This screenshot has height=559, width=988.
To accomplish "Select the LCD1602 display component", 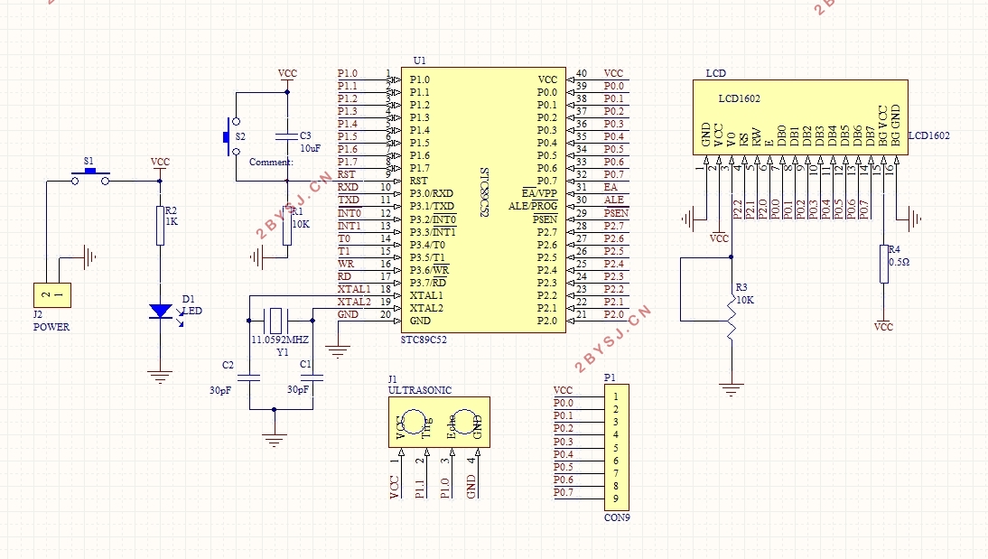I will coord(800,117).
